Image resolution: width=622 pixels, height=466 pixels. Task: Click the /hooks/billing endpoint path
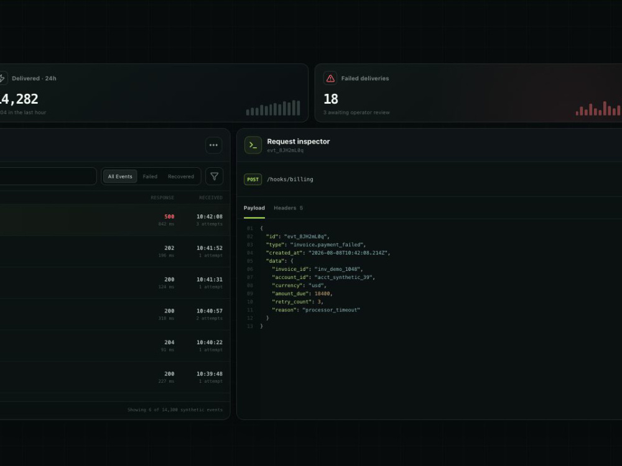tap(290, 180)
